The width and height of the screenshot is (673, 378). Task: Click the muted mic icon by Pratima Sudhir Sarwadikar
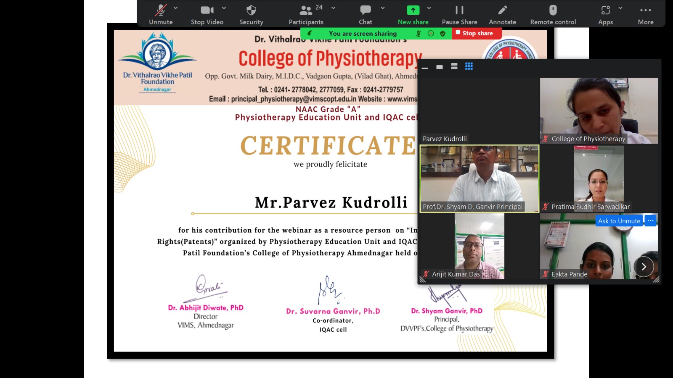tap(546, 207)
